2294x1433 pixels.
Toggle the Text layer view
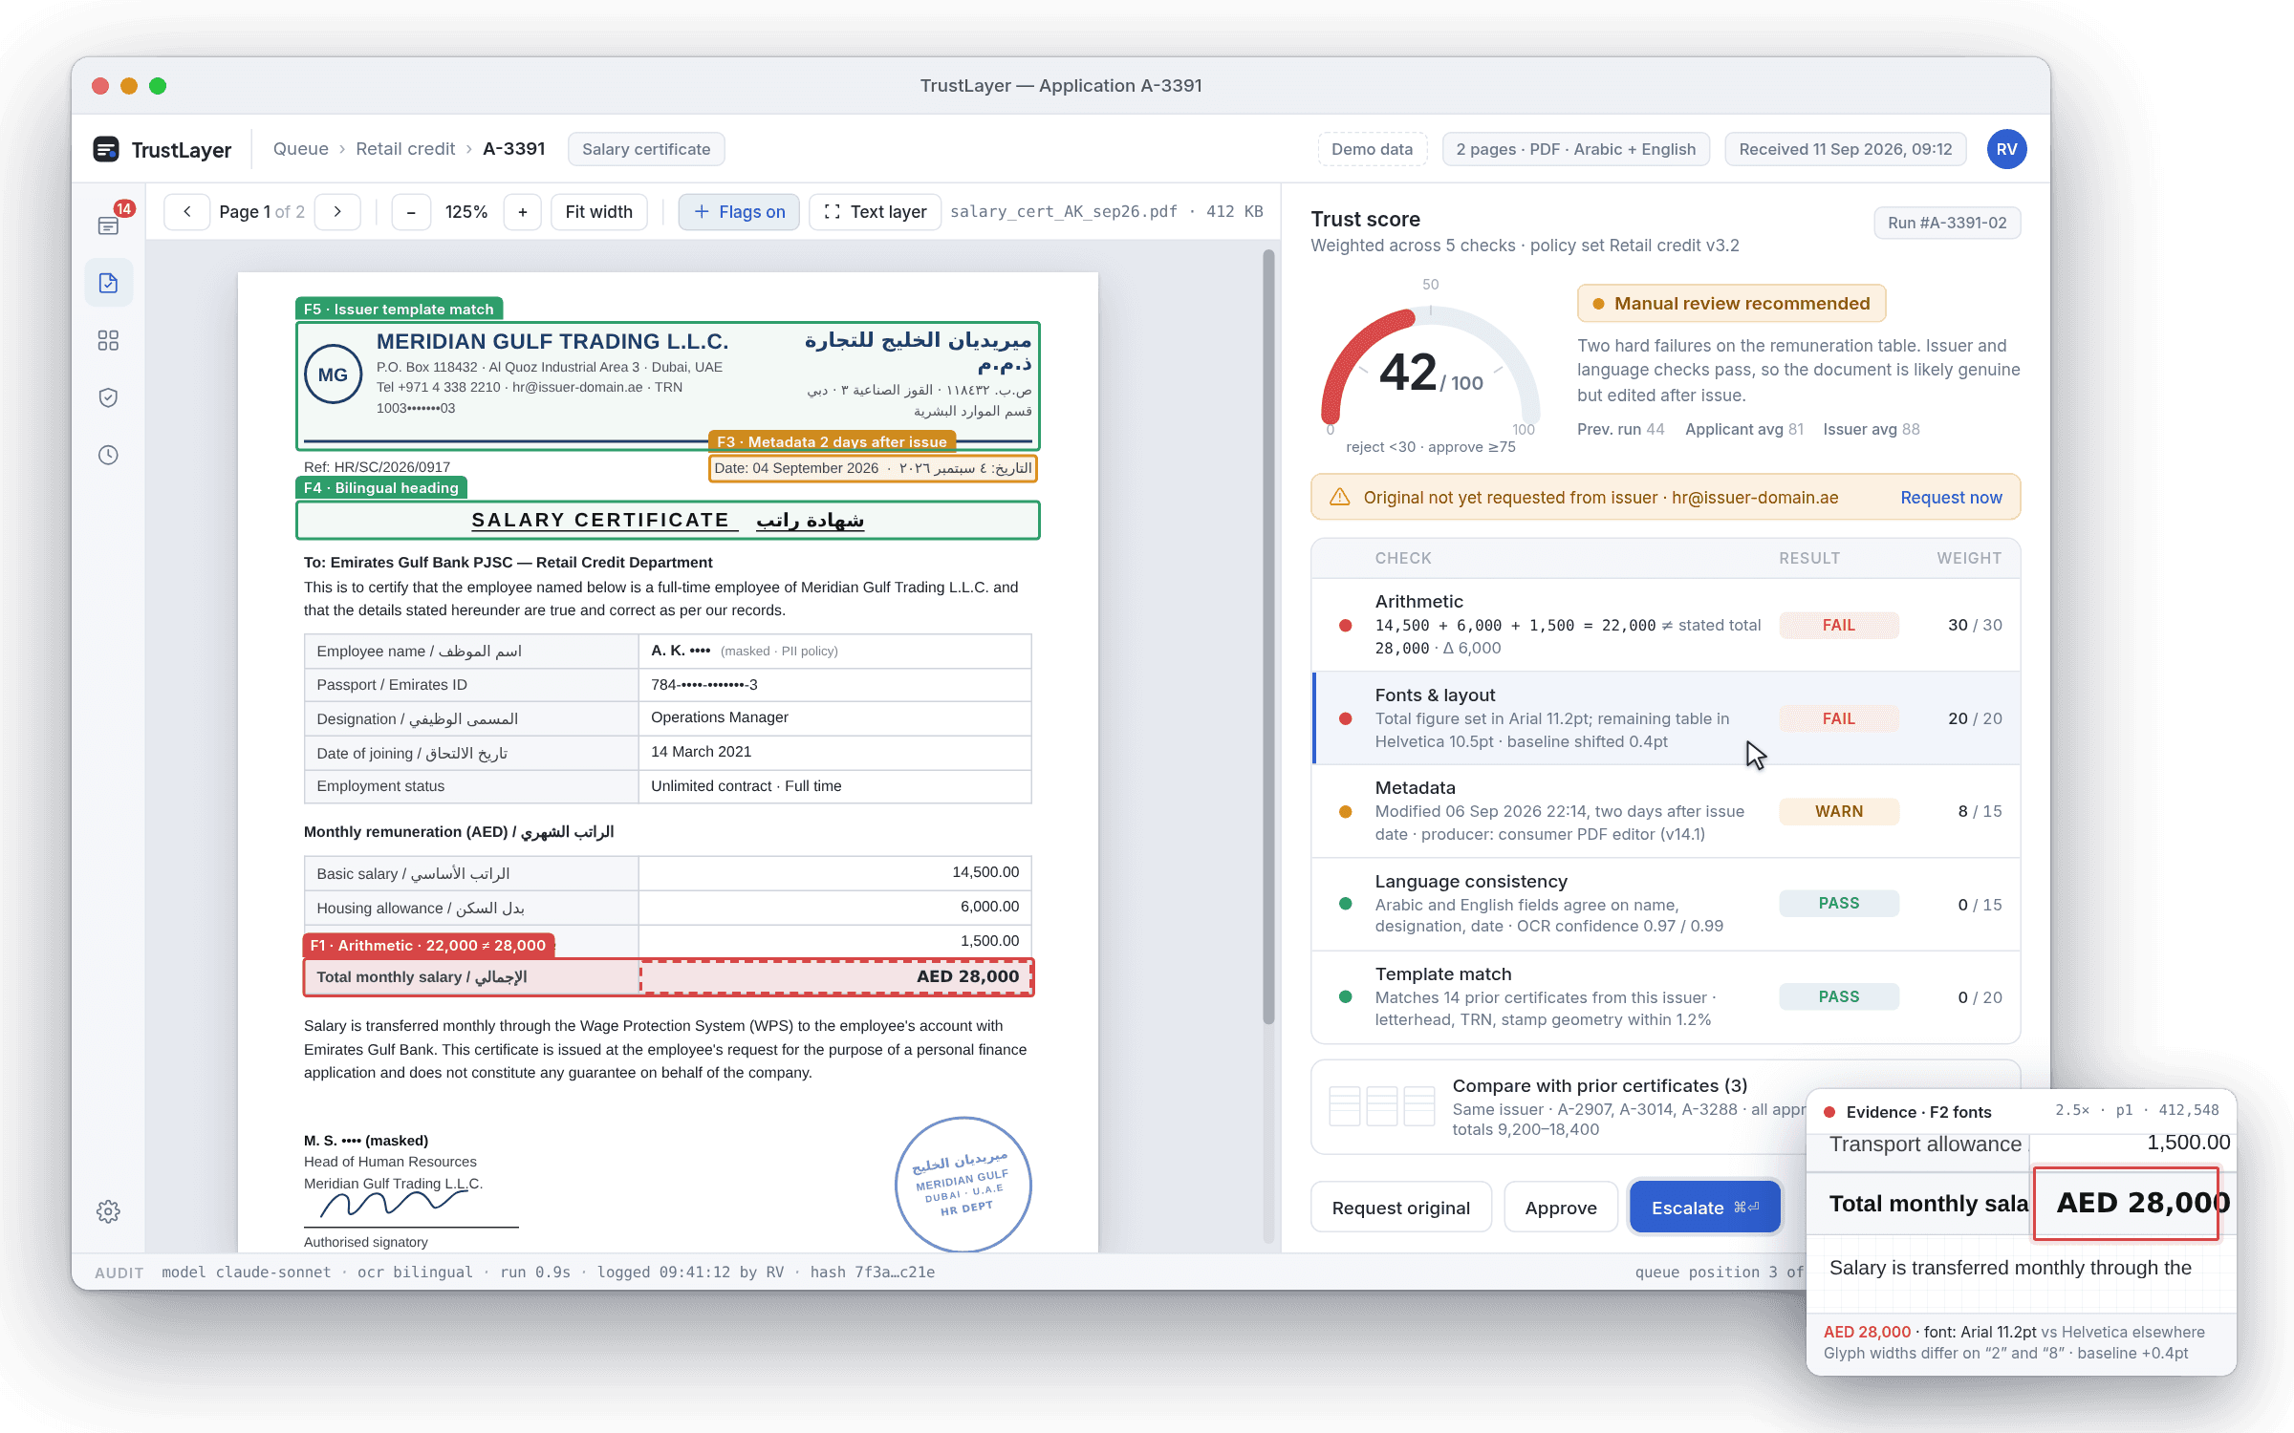pyautogui.click(x=875, y=211)
